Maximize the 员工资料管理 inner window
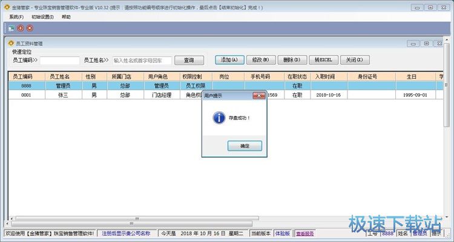The width and height of the screenshot is (454, 242). click(x=427, y=44)
